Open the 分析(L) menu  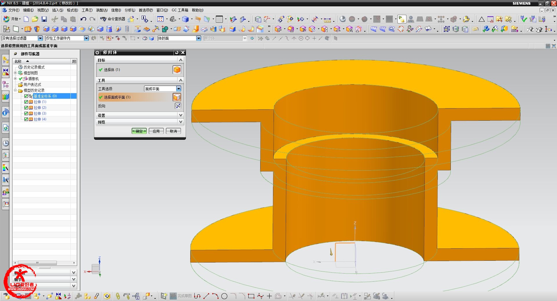(130, 10)
